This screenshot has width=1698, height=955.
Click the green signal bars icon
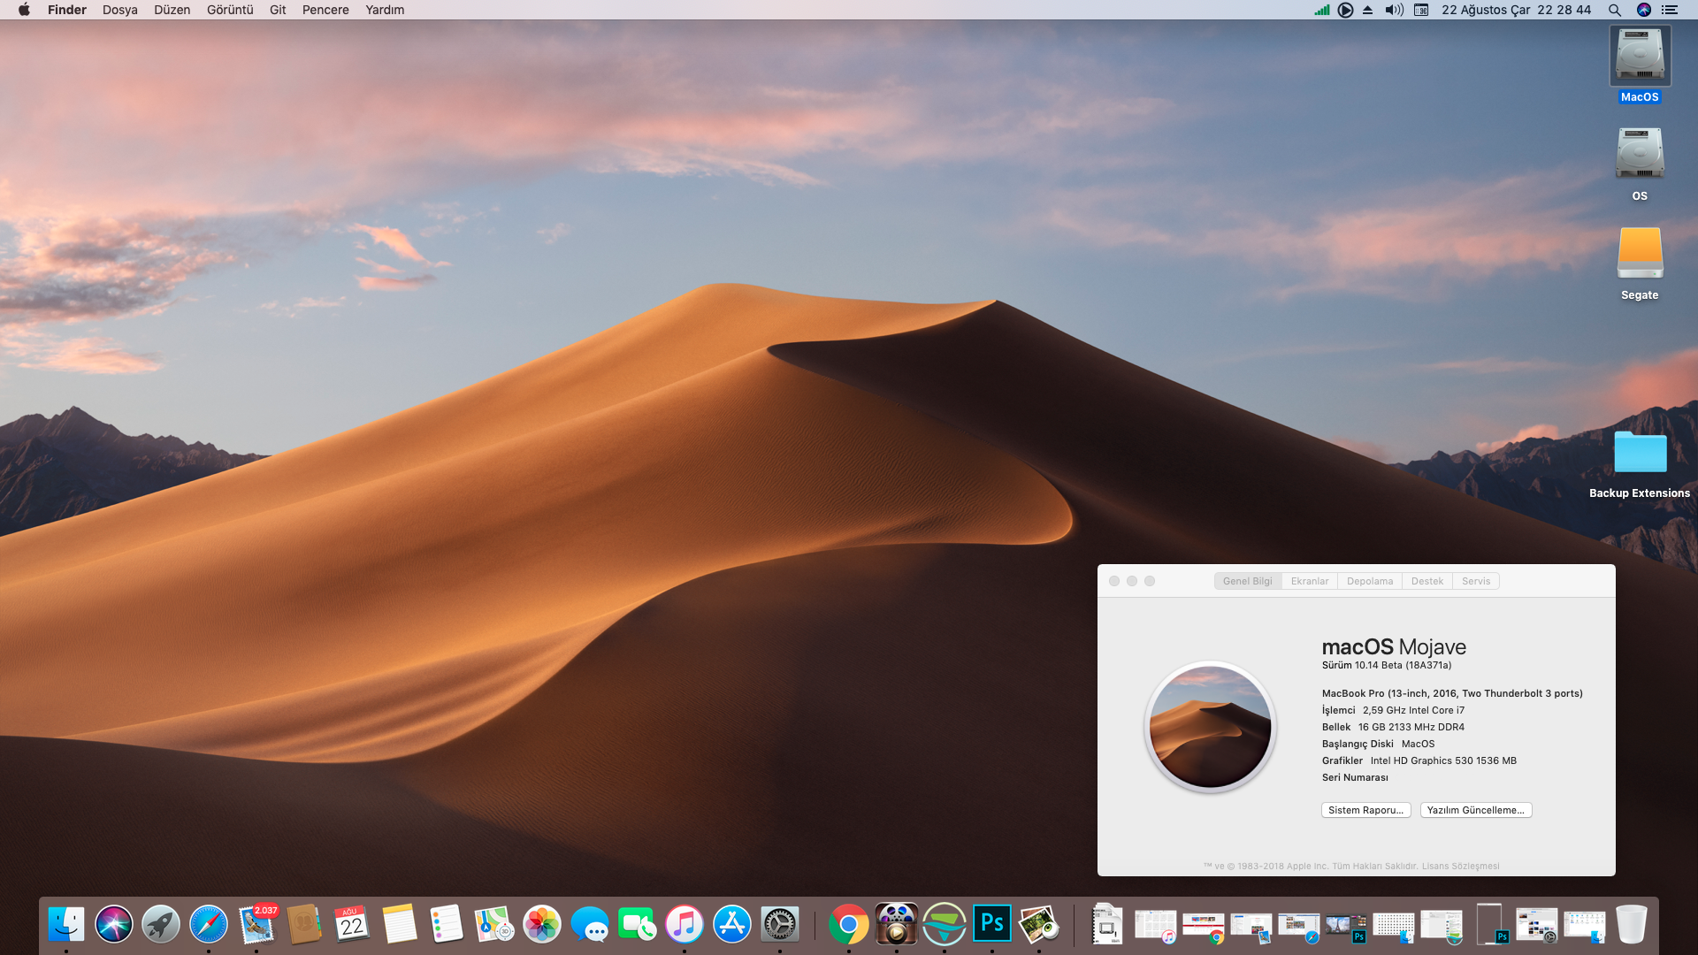[1322, 10]
